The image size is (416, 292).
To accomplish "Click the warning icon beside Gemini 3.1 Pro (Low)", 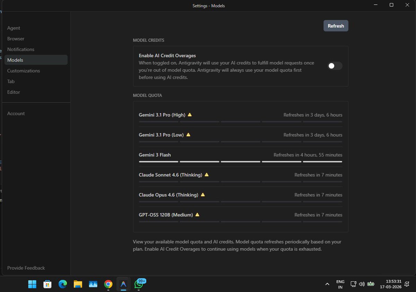I will (x=188, y=135).
